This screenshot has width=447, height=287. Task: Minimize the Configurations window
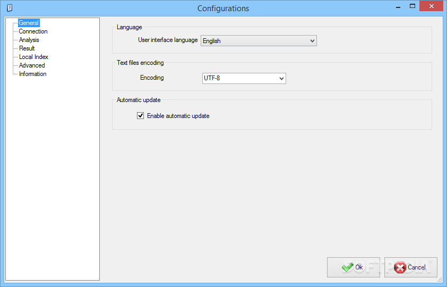(x=398, y=6)
